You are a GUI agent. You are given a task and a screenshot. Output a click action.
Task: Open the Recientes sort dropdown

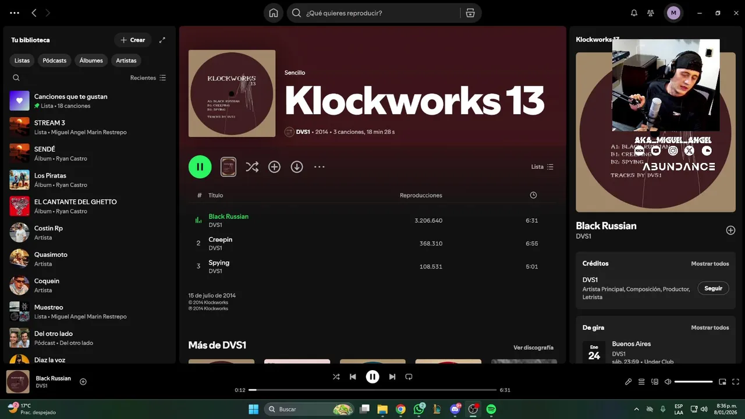click(x=148, y=77)
